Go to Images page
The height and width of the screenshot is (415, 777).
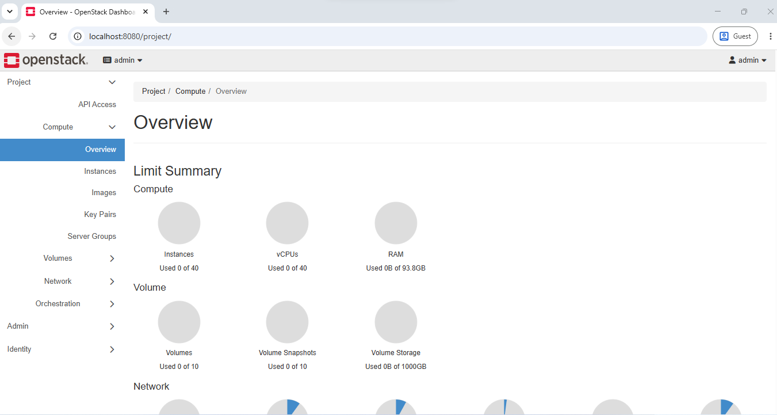[104, 192]
